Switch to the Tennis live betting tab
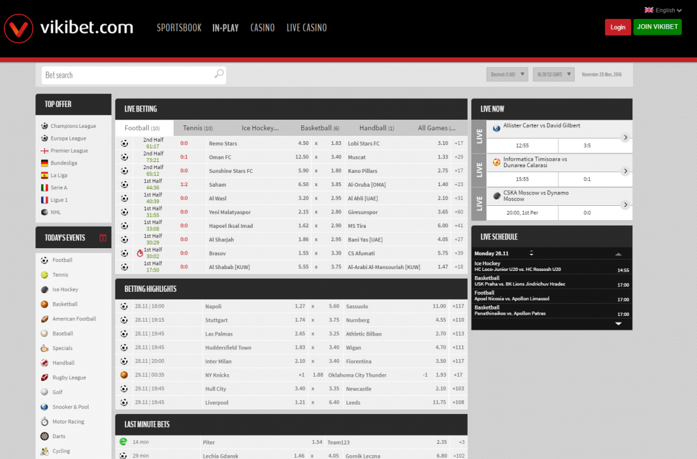 coord(198,128)
